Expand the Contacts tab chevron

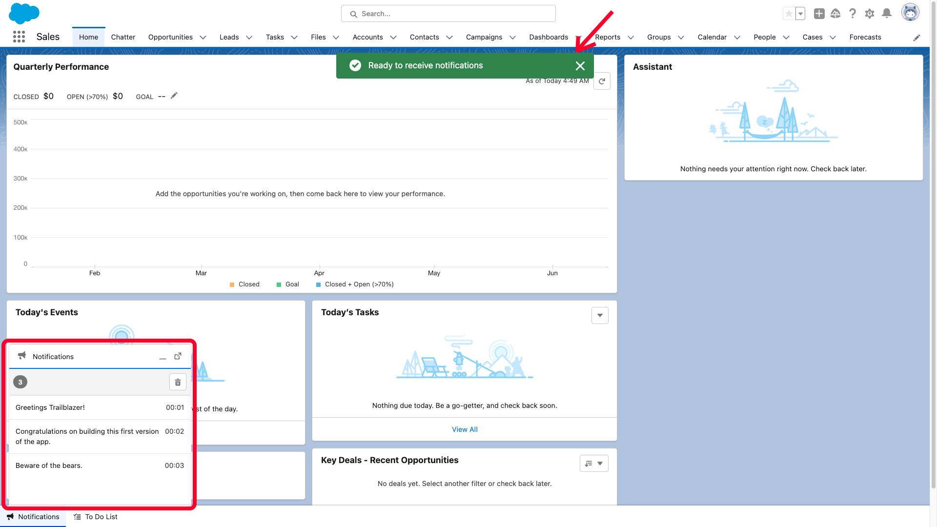point(449,38)
